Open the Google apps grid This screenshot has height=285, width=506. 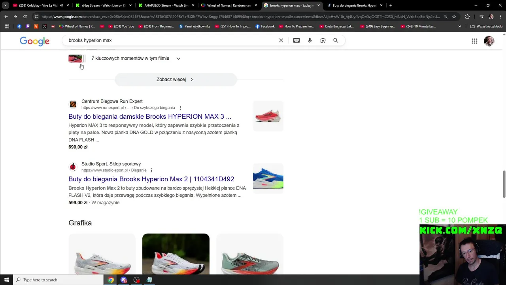point(474,41)
